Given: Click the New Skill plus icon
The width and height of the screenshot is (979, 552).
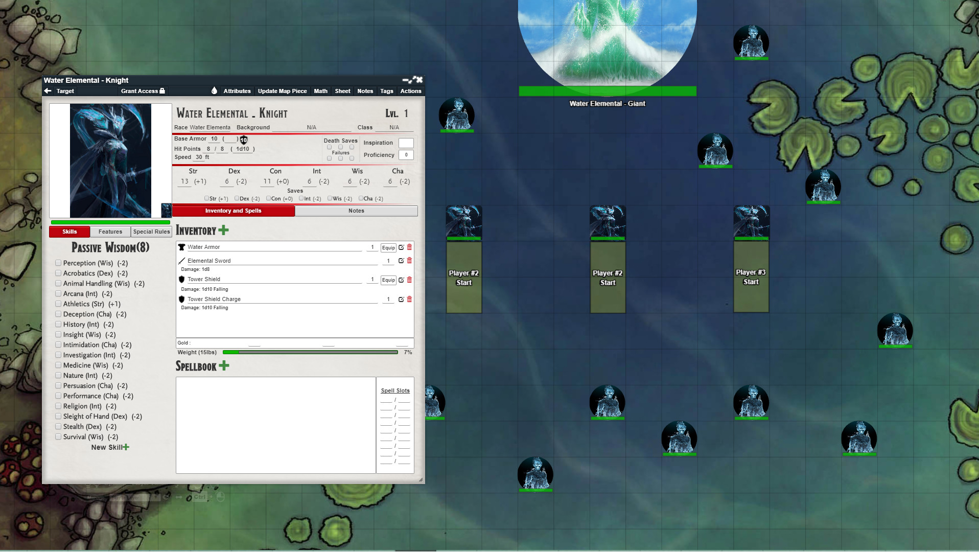Looking at the screenshot, I should pos(126,447).
